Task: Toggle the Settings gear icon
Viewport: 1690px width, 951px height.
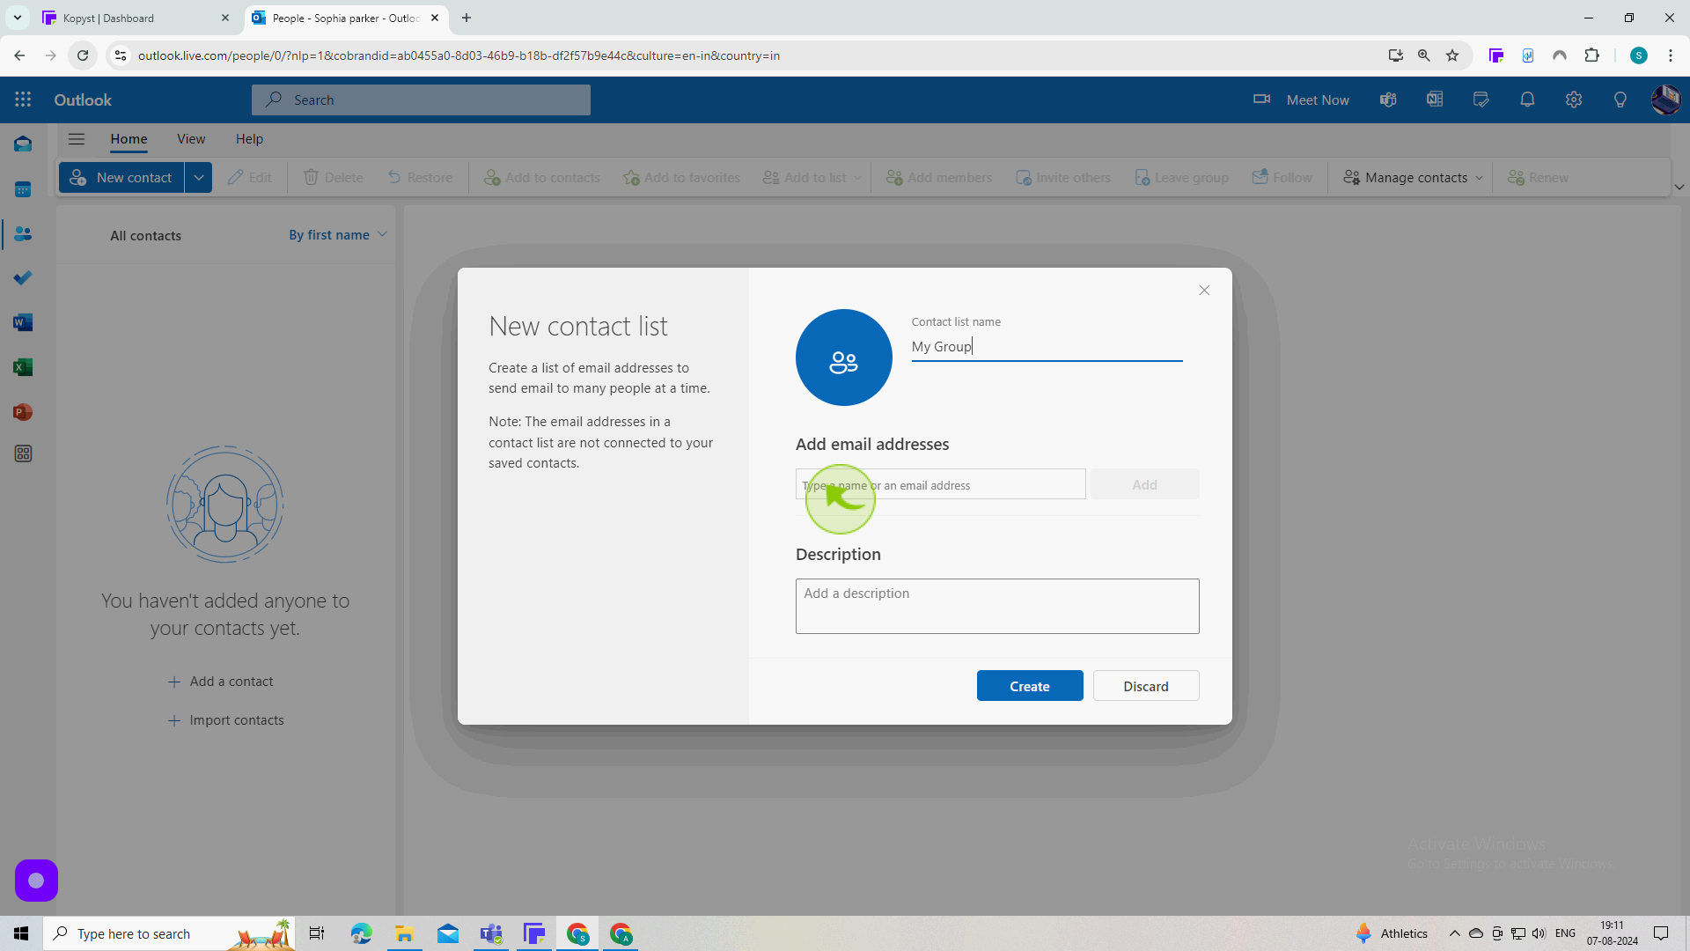Action: (x=1574, y=100)
